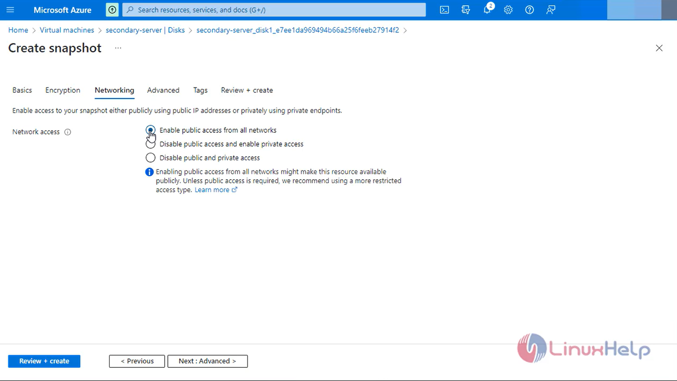Screen dimensions: 677x381
Task: Open secondary-server | Disks breadcrumb
Action: pos(145,30)
